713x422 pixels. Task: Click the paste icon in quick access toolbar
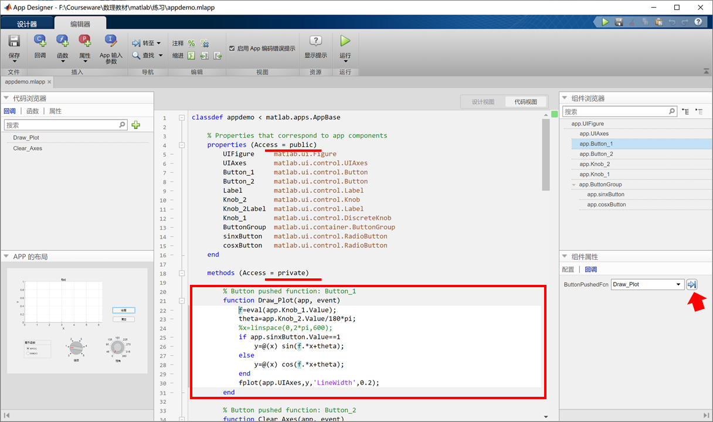tap(658, 22)
